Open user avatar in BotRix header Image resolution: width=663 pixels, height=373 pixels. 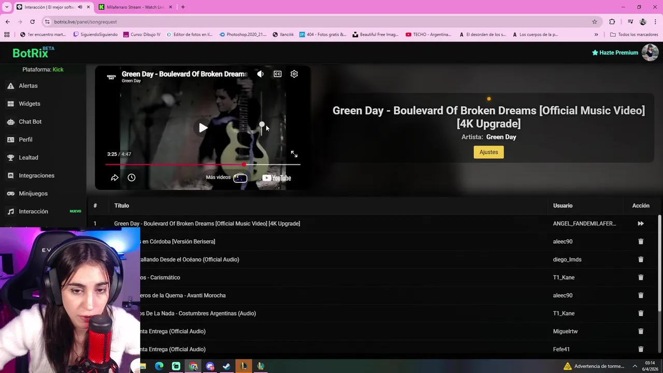(x=650, y=52)
